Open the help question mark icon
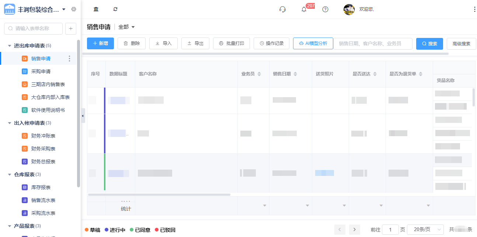This screenshot has width=477, height=237. point(325,9)
